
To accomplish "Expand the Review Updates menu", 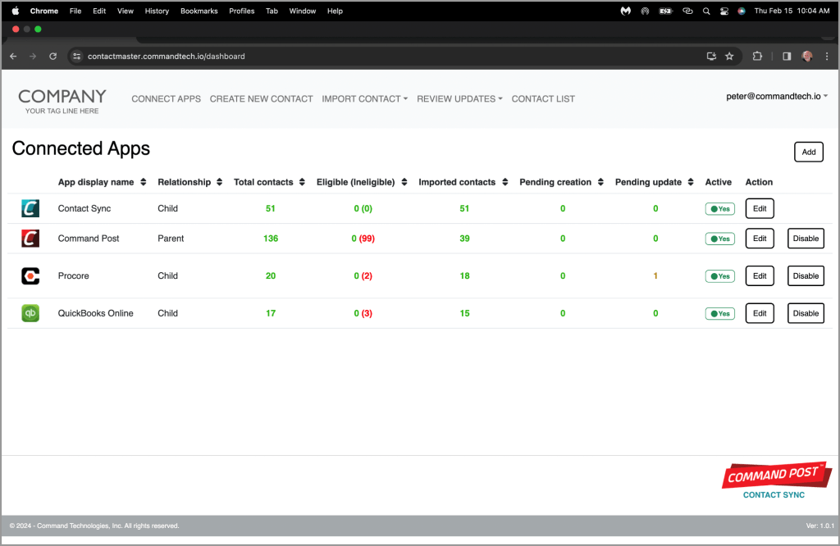I will [459, 98].
